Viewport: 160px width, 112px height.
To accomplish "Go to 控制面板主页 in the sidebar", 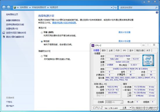I will [12, 14].
